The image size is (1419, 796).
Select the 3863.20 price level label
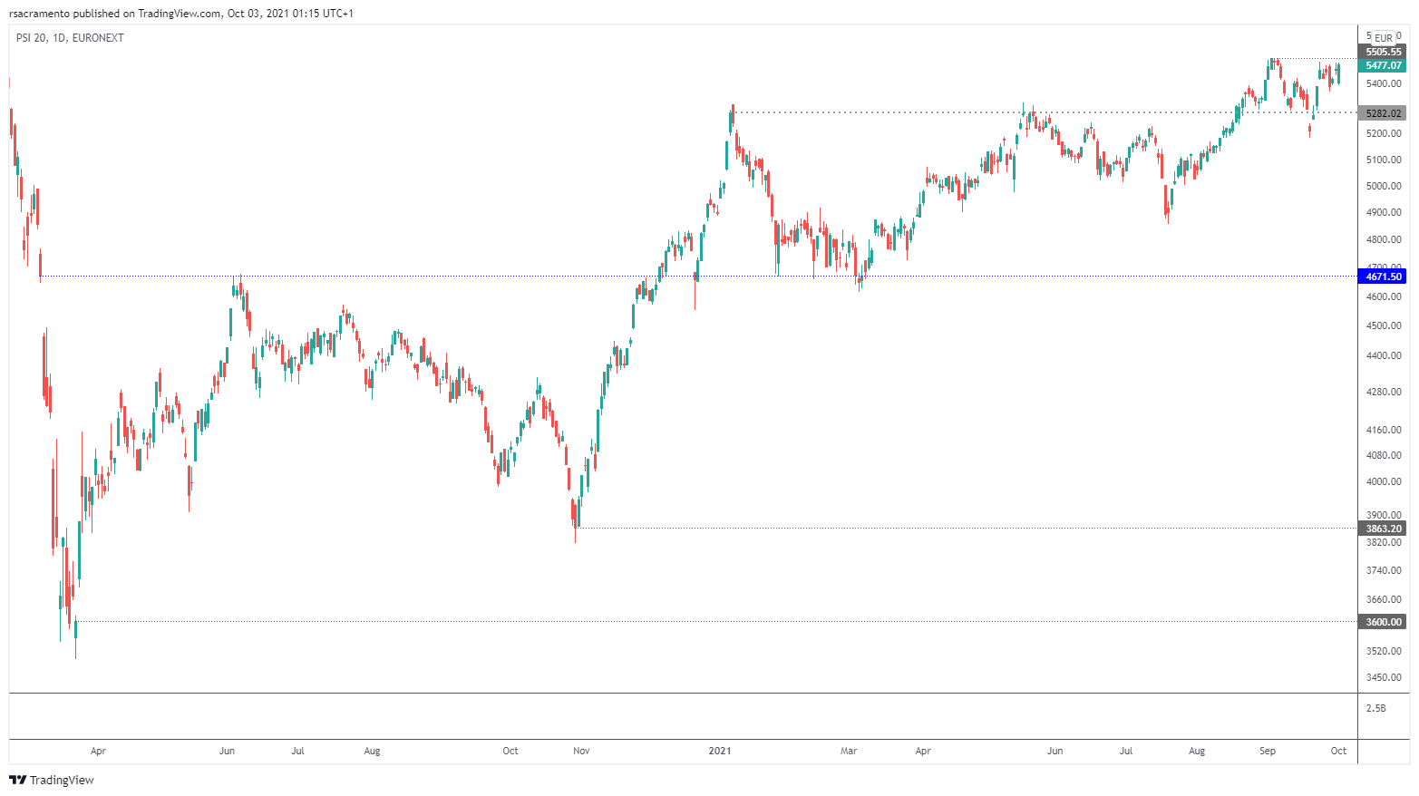pyautogui.click(x=1383, y=529)
